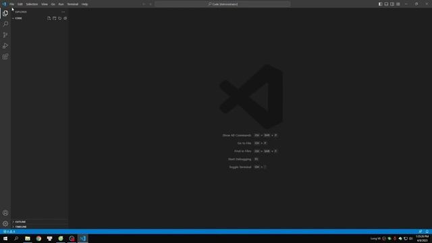
Task: Open the Explorer view in activity bar
Action: click(x=5, y=13)
